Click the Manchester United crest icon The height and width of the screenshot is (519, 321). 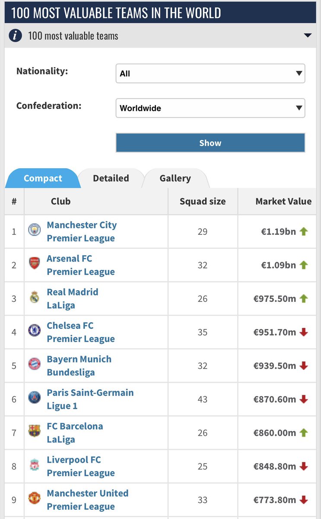[34, 498]
